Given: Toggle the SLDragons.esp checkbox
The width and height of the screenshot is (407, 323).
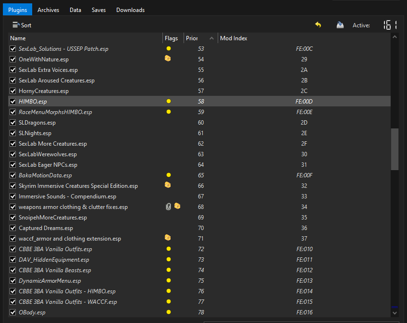Looking at the screenshot, I should click(x=12, y=122).
